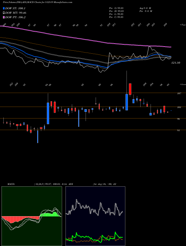Click the 121.50 price label
The width and height of the screenshot is (186, 246).
[x=176, y=63]
